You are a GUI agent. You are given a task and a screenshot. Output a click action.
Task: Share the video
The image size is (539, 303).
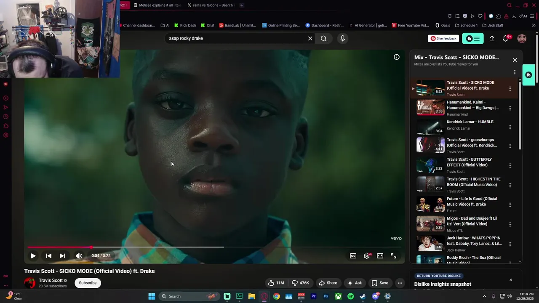(x=328, y=283)
